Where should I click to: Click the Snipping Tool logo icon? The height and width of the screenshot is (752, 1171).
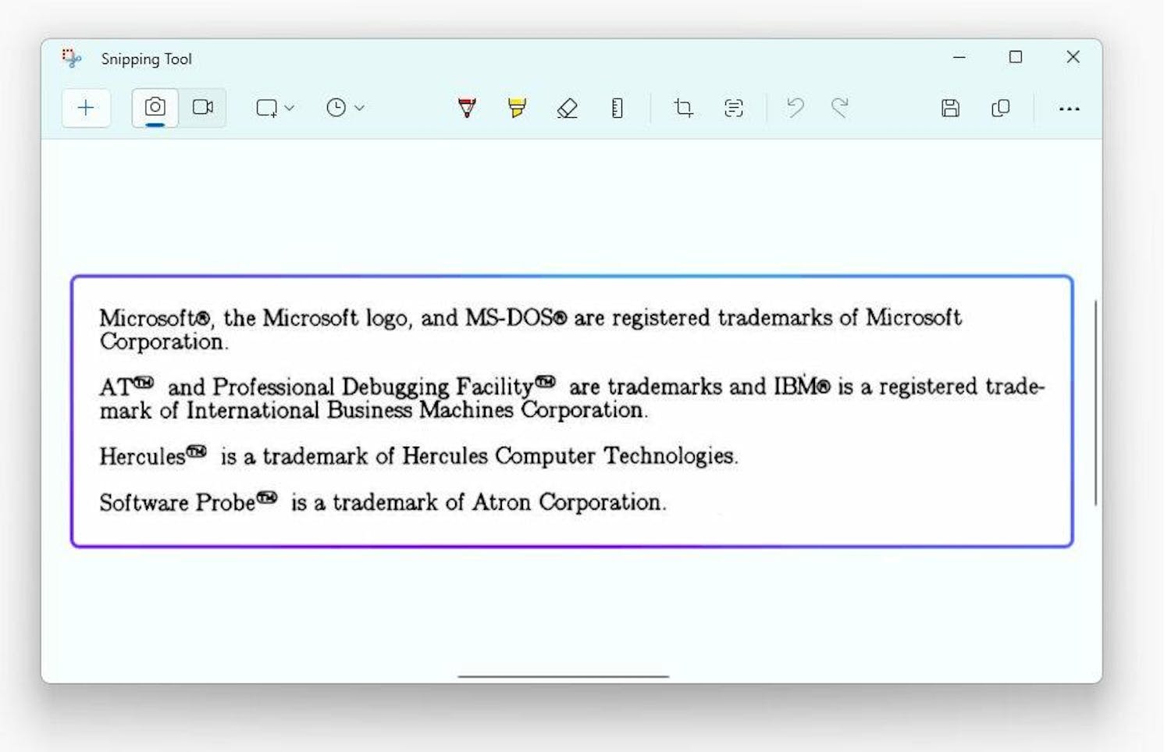pos(70,58)
